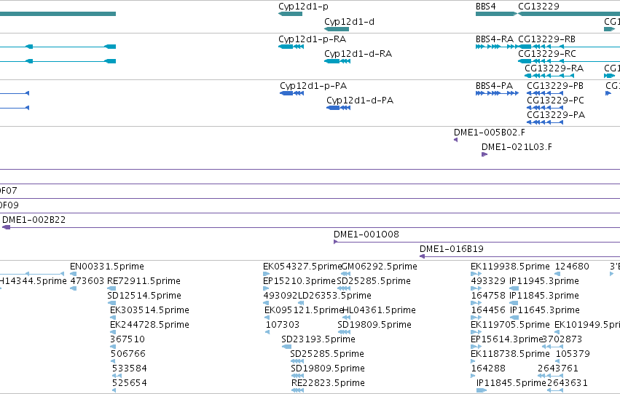Select EST EN00331.5prime
620x394 pixels.
click(107, 267)
